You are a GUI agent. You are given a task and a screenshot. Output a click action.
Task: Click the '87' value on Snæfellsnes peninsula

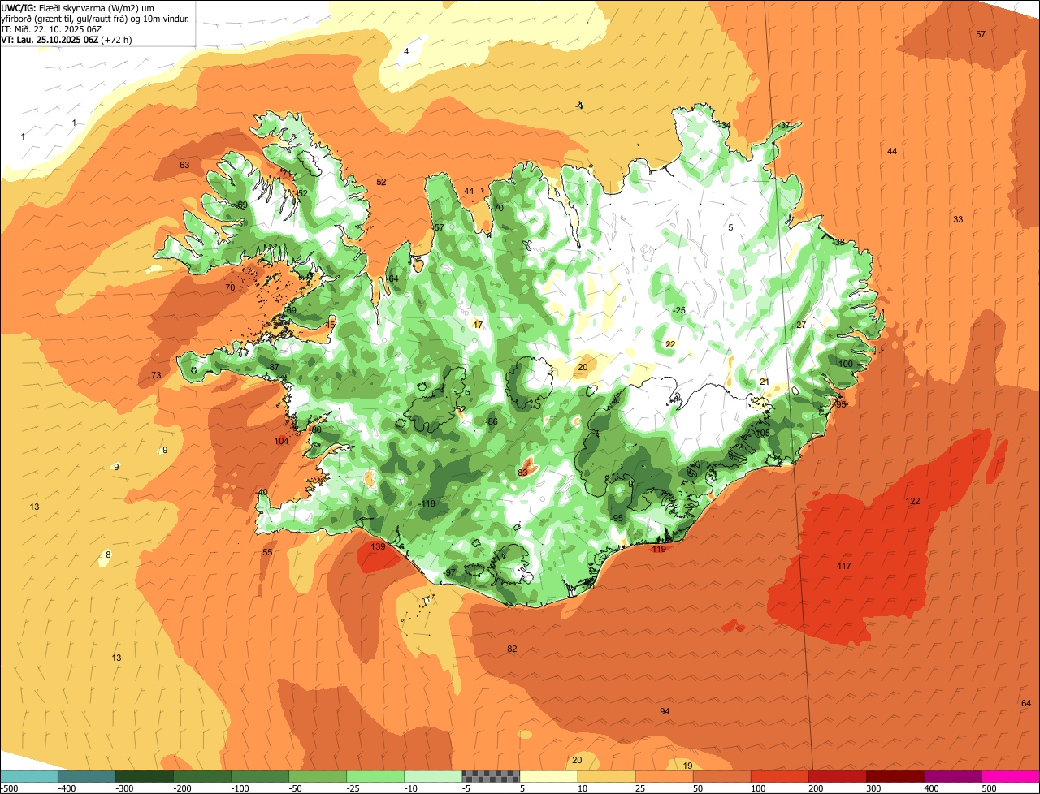click(x=275, y=367)
